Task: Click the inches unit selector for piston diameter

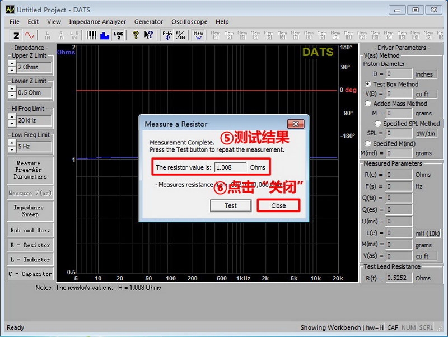Action: (424, 74)
